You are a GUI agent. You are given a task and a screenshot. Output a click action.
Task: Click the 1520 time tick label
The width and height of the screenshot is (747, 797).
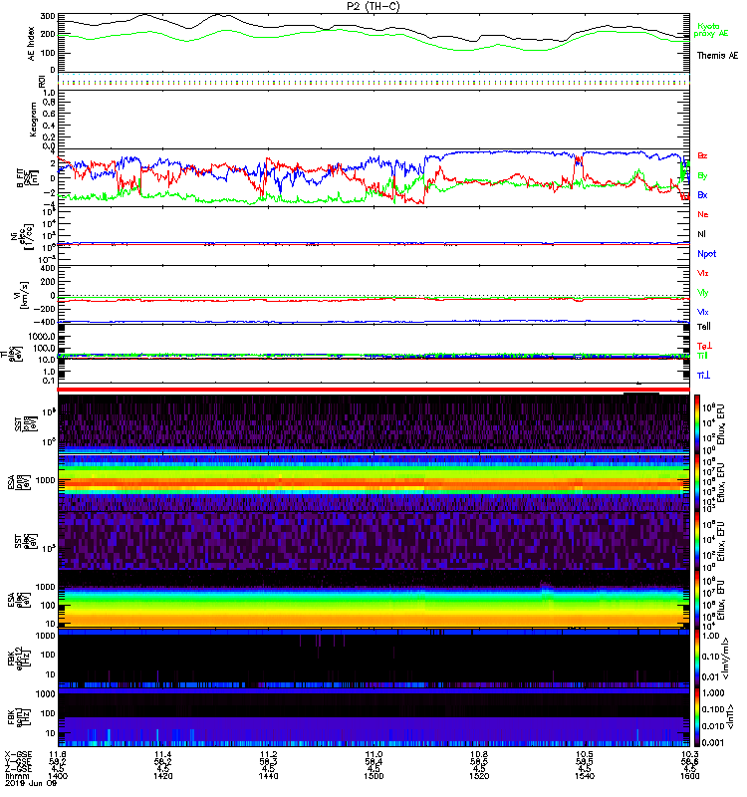pos(479,776)
